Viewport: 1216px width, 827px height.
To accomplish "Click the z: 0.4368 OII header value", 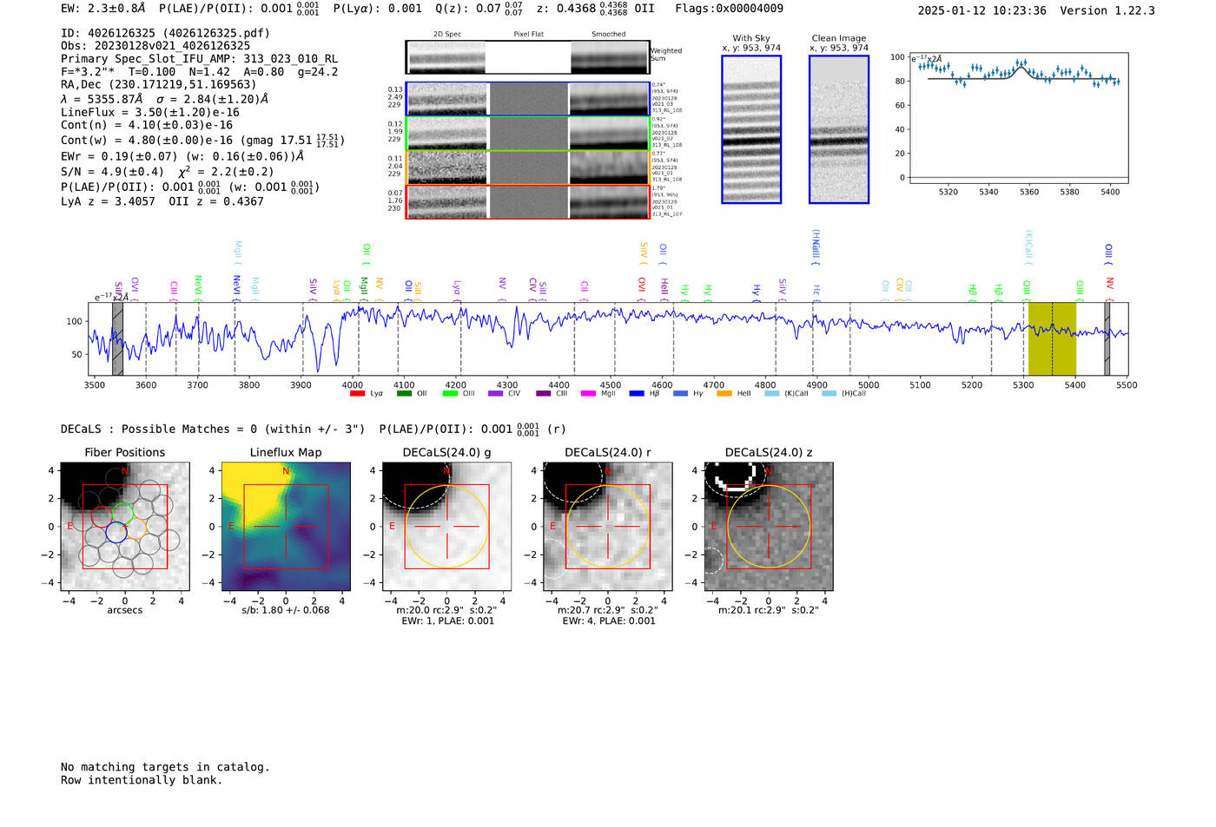I will 595,9.
